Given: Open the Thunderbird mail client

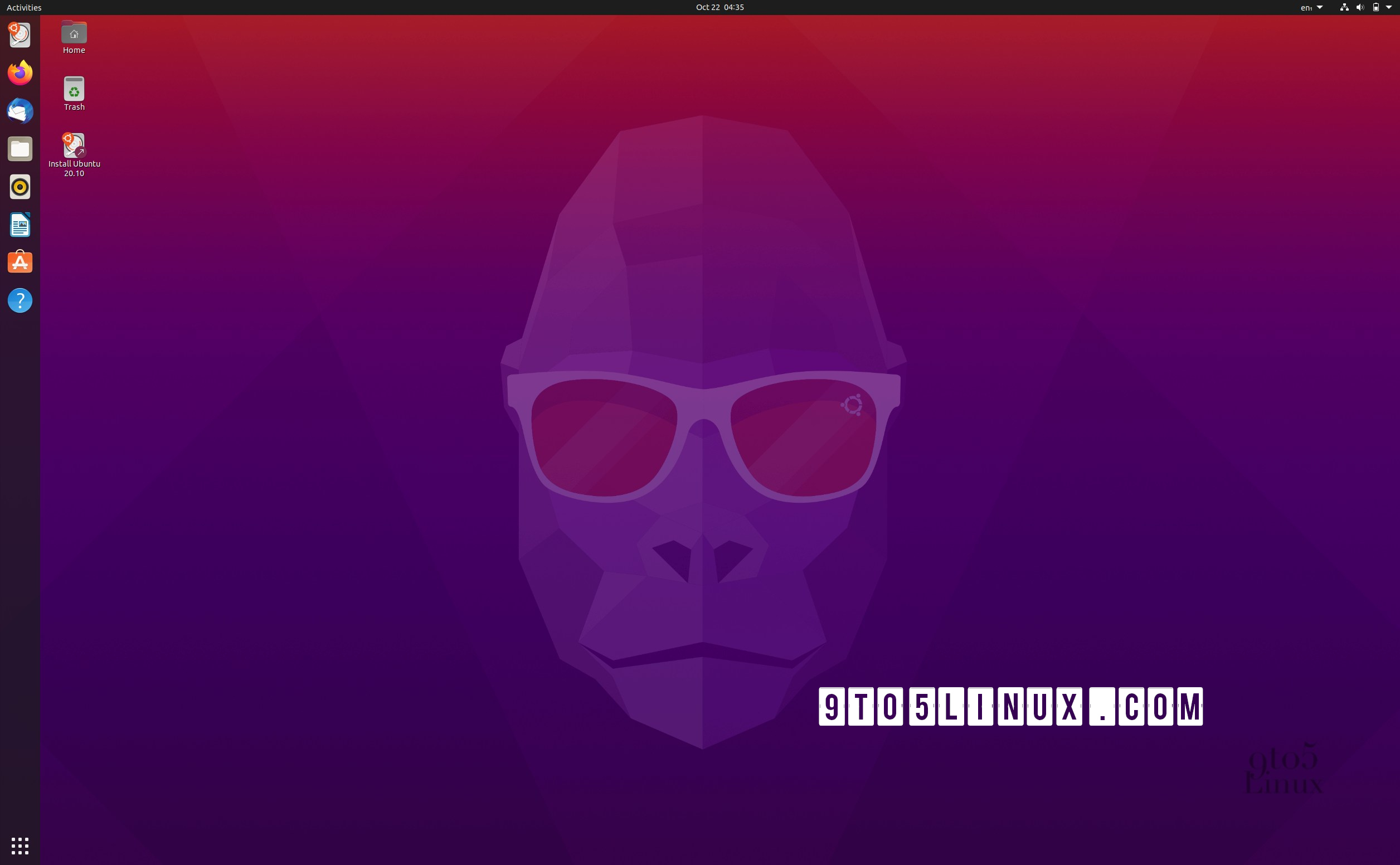Looking at the screenshot, I should (20, 111).
